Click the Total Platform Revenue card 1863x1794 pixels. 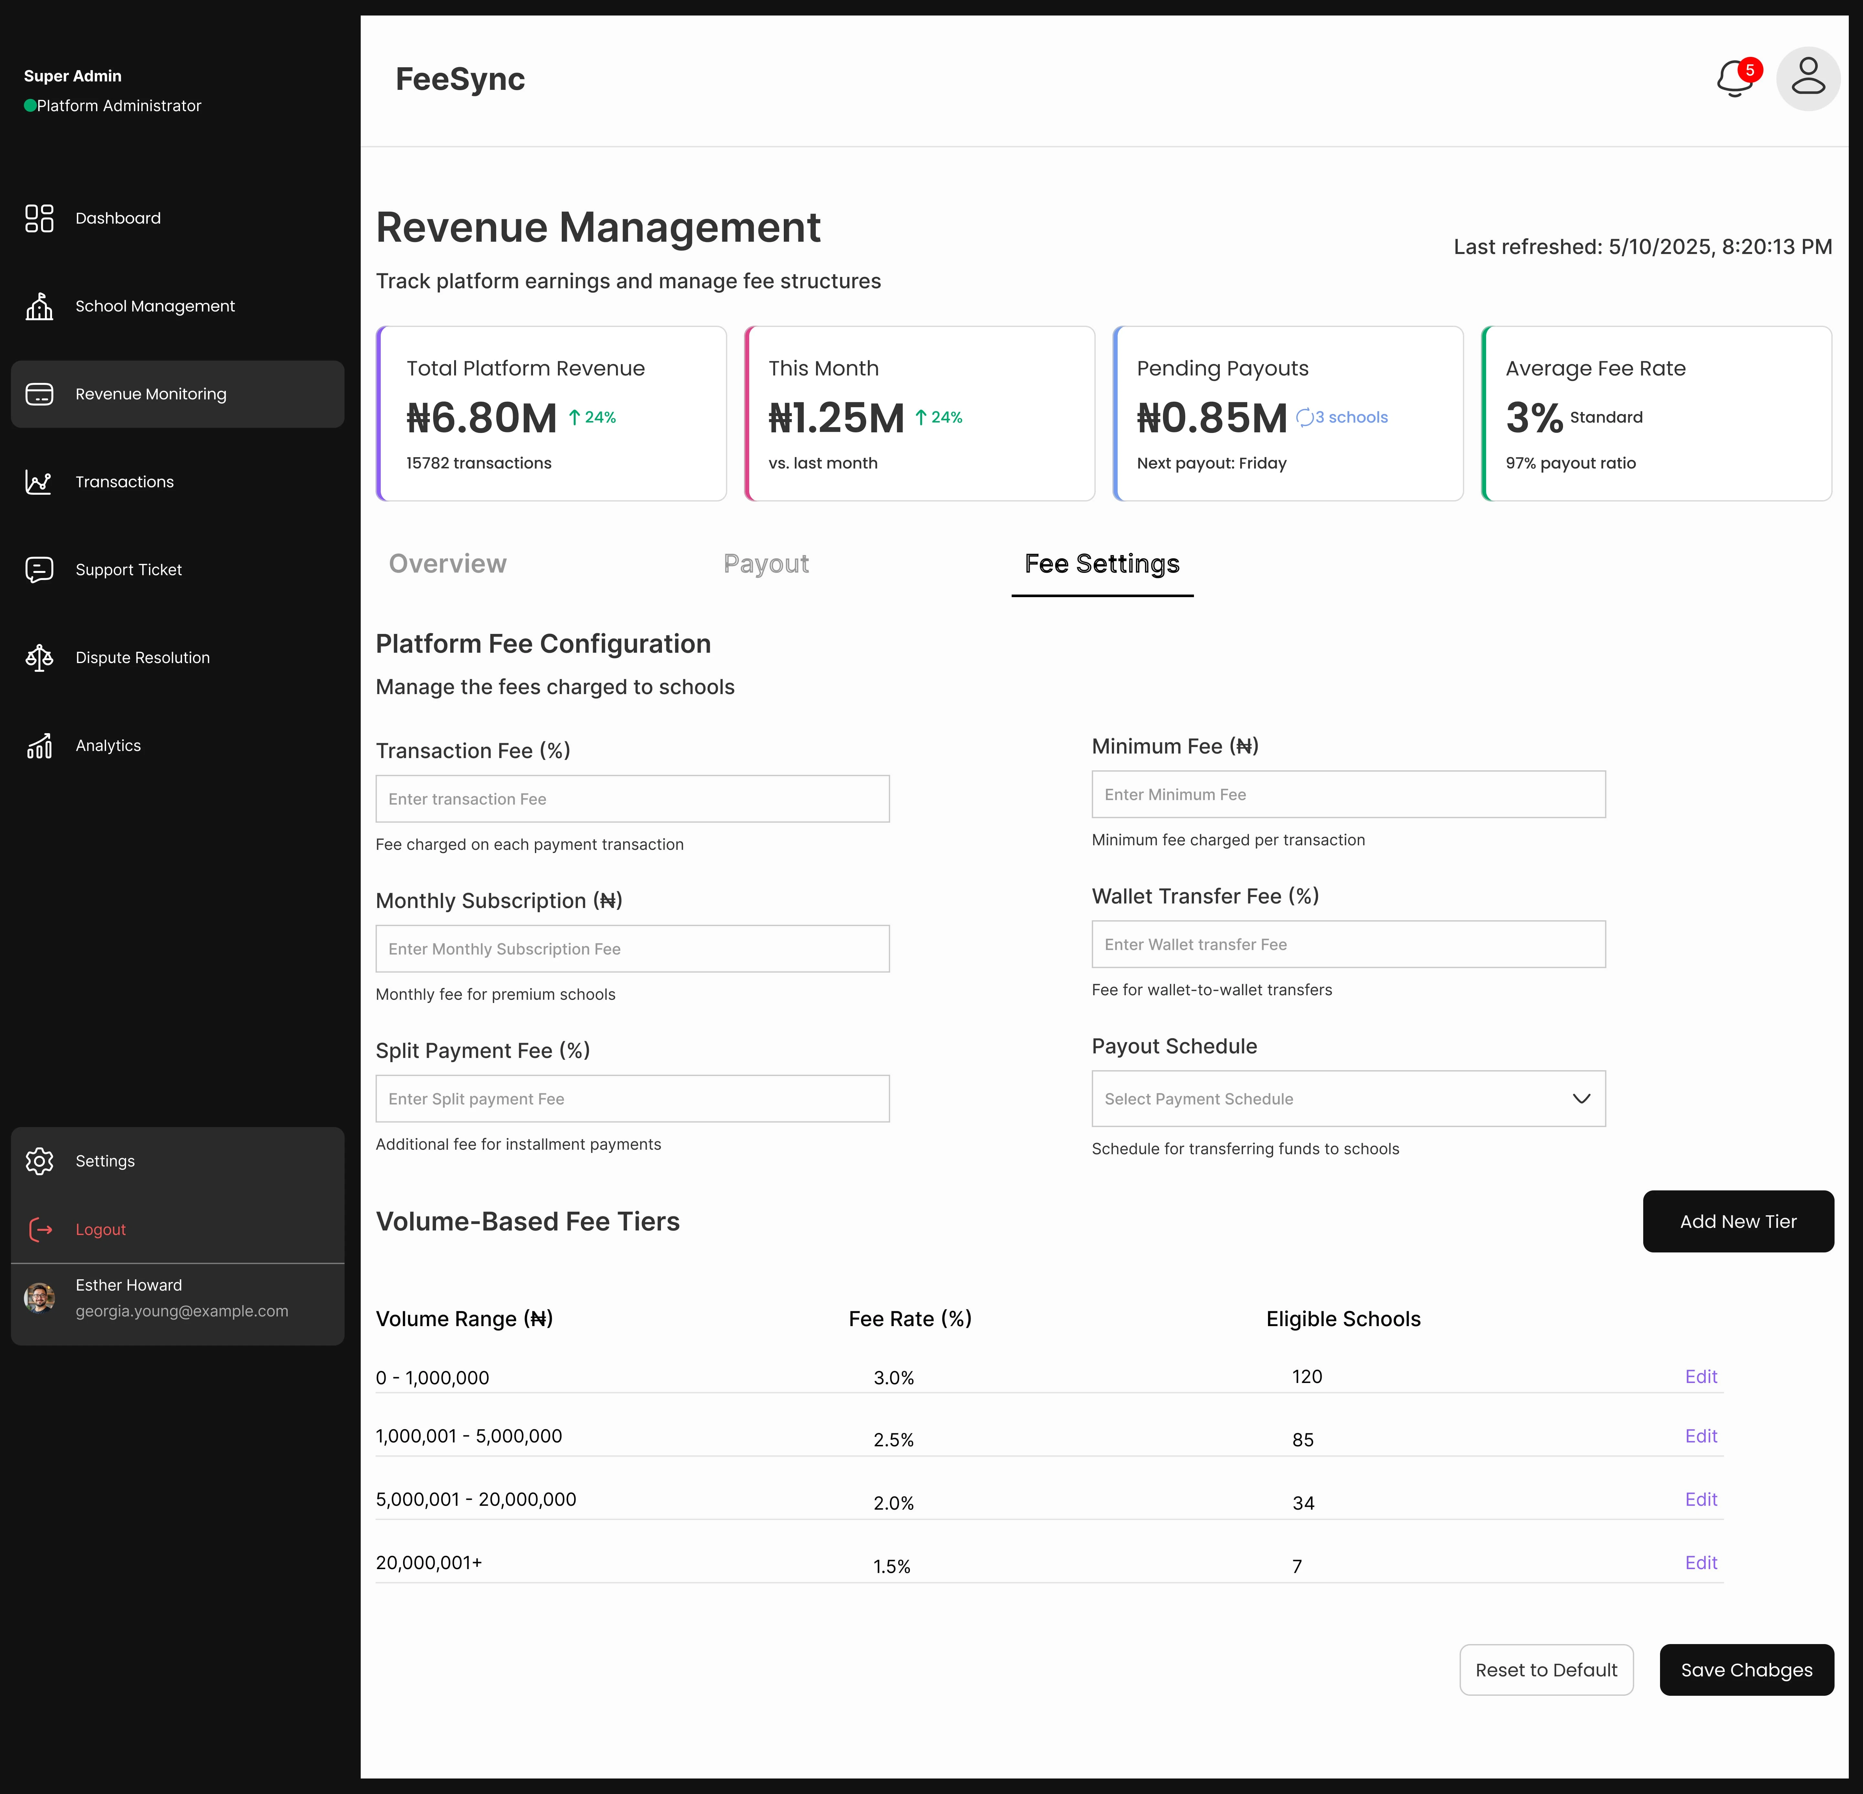pyautogui.click(x=551, y=413)
